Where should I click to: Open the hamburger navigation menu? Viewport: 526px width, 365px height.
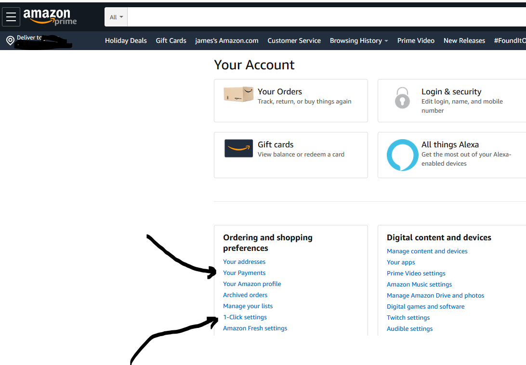[11, 16]
